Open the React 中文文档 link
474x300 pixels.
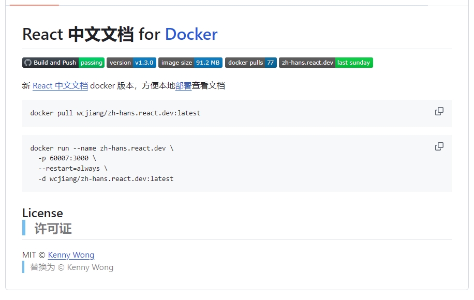click(60, 86)
